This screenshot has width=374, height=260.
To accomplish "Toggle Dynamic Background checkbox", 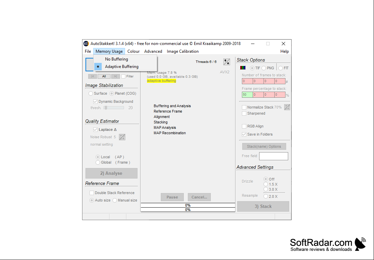I will [113, 101].
